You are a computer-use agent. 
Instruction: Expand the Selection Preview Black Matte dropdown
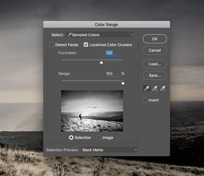pos(109,150)
